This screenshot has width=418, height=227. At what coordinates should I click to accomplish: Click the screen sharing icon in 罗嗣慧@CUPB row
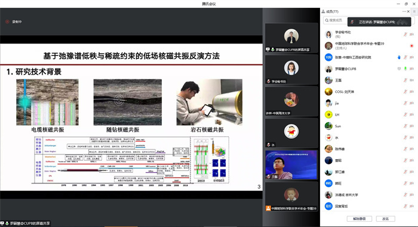coord(399,69)
